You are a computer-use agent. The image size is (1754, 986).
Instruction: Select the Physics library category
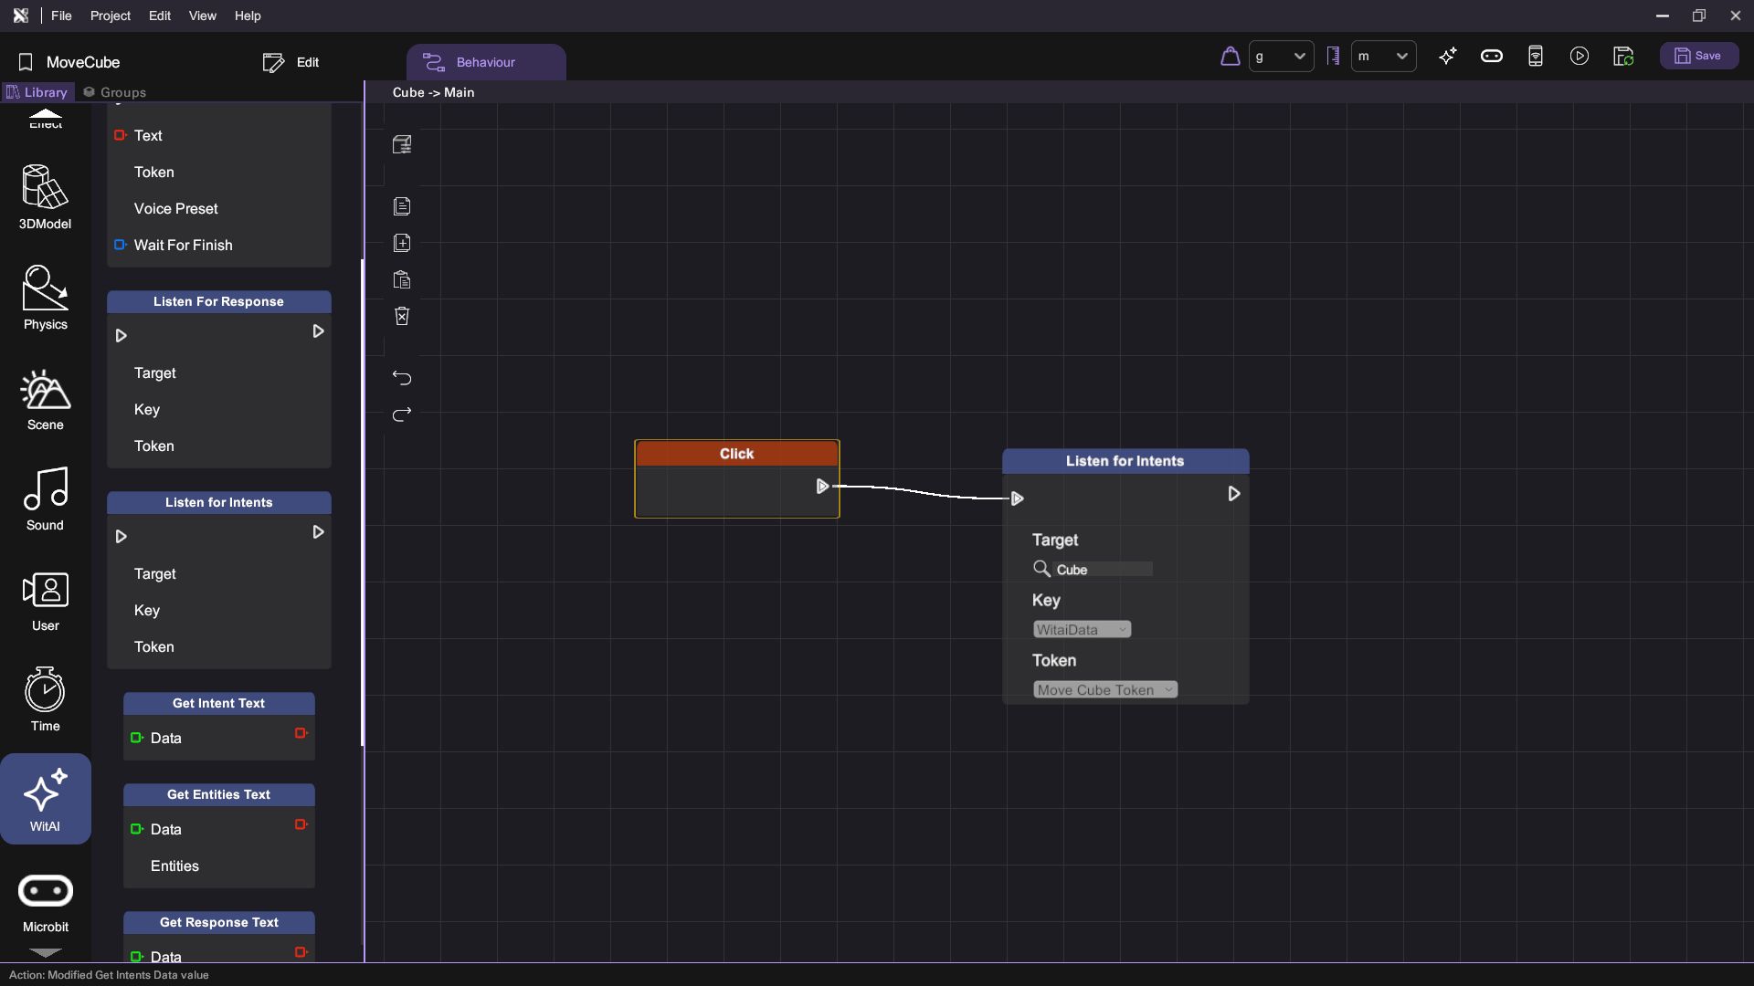click(x=45, y=298)
